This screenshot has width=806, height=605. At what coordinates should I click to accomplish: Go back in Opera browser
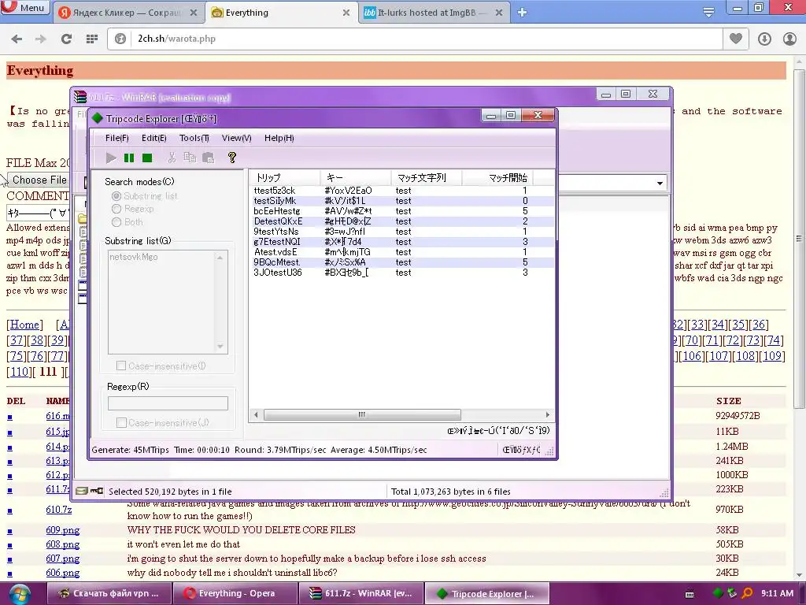17,39
